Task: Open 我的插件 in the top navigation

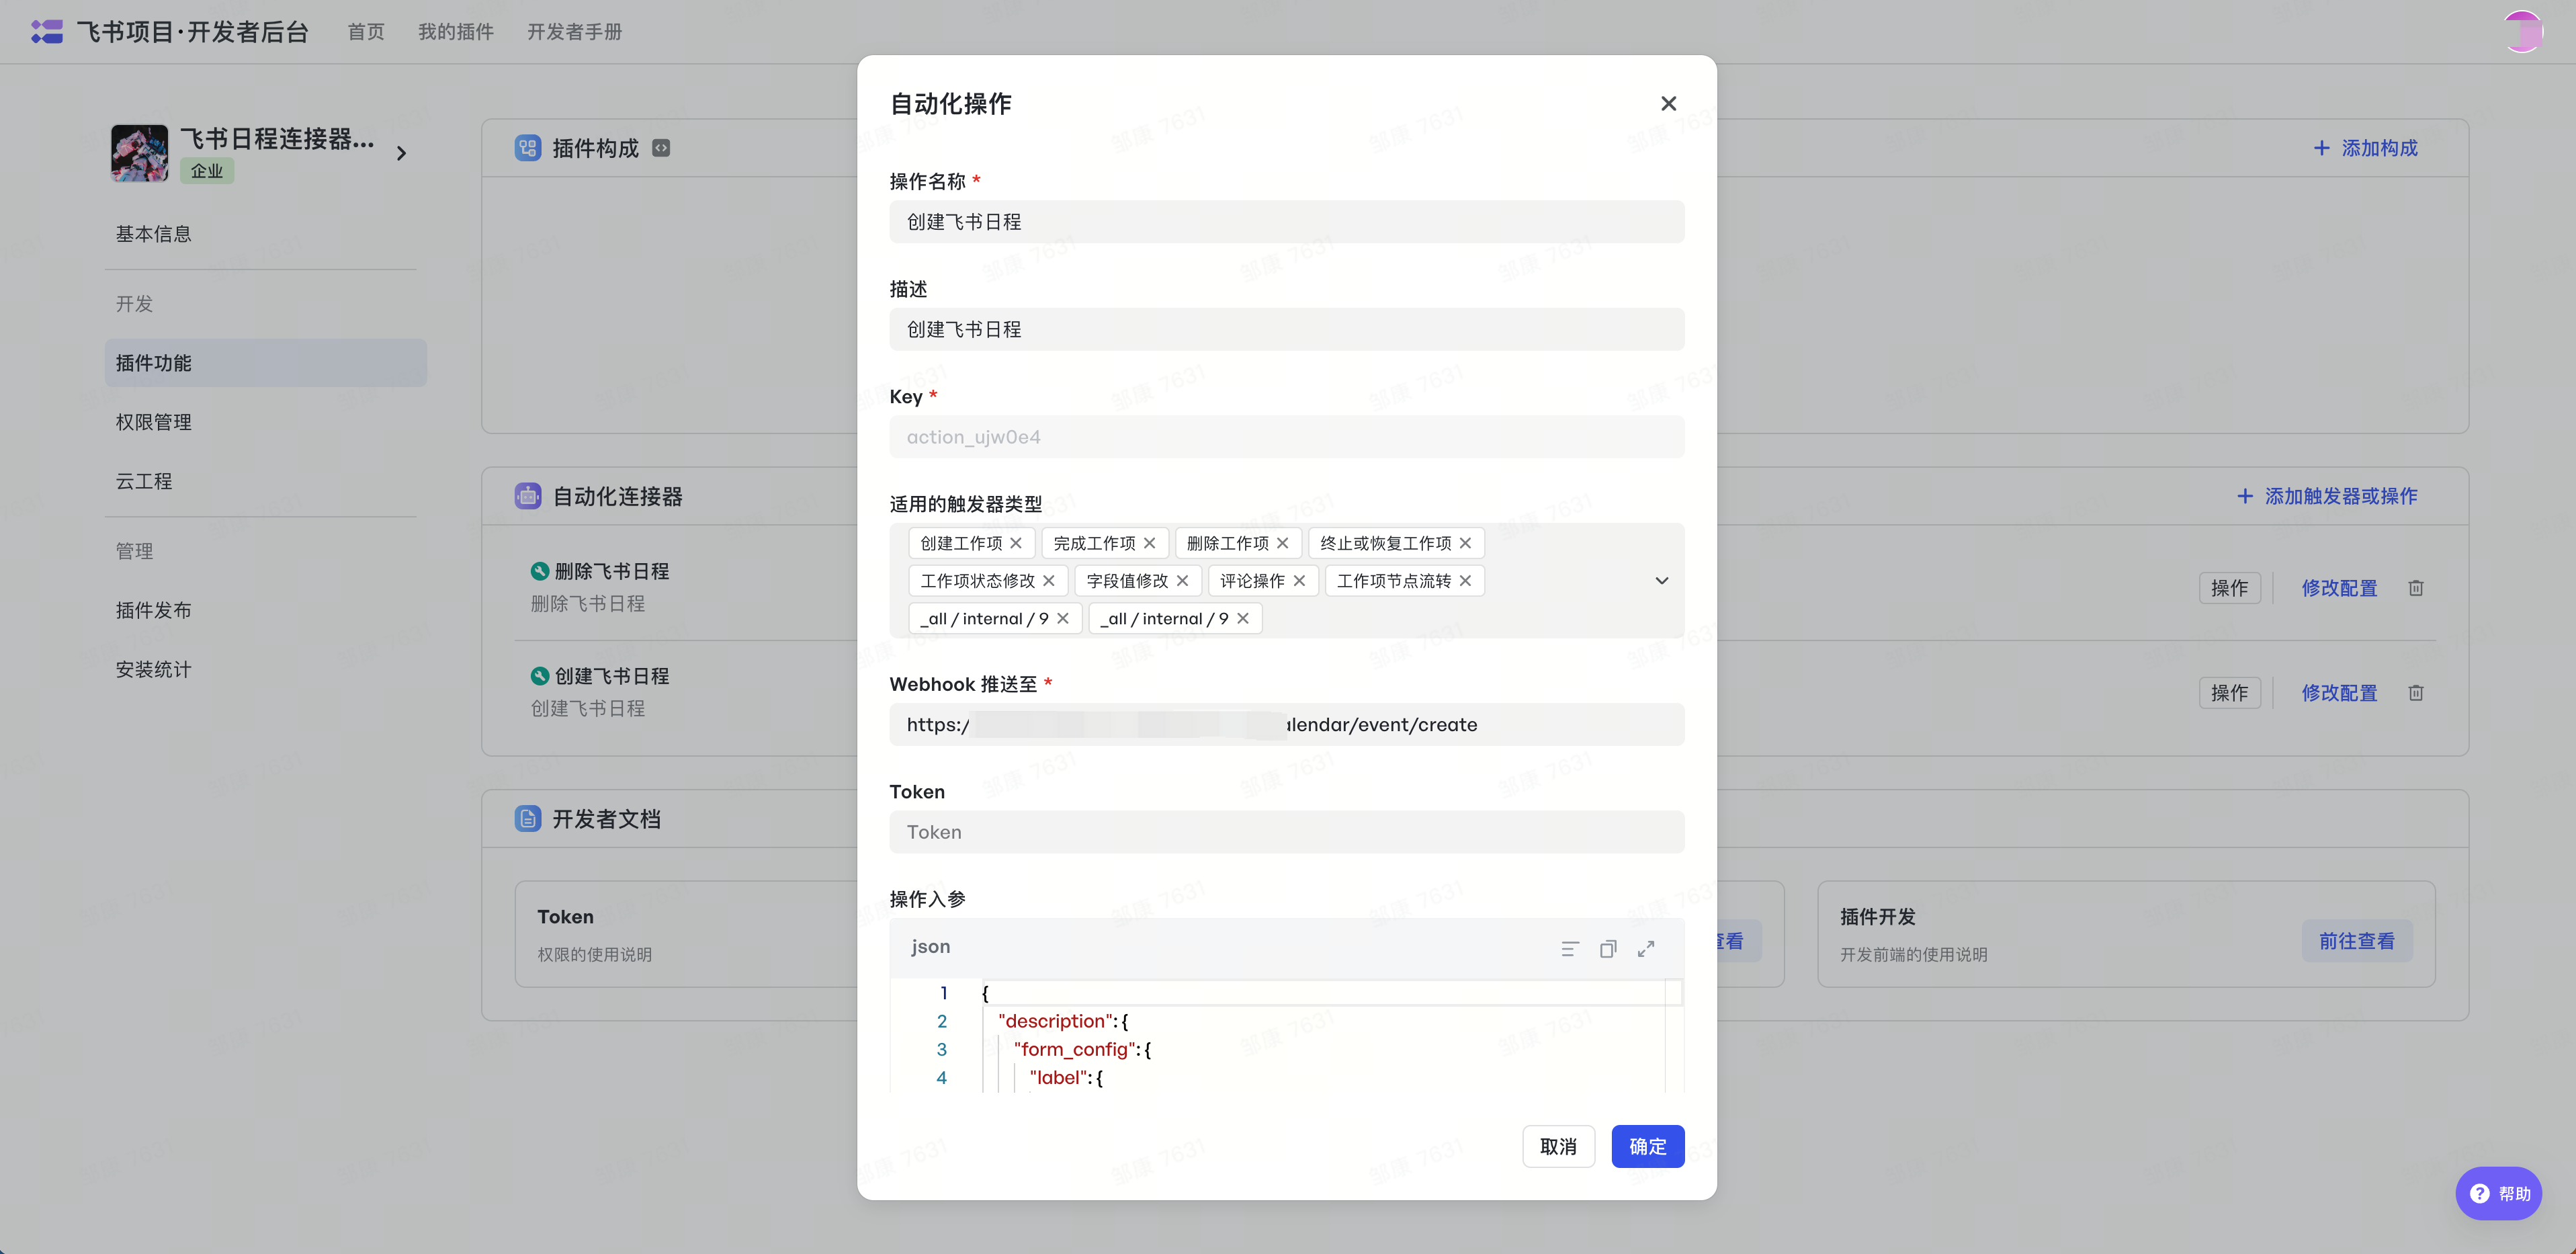Action: point(456,32)
